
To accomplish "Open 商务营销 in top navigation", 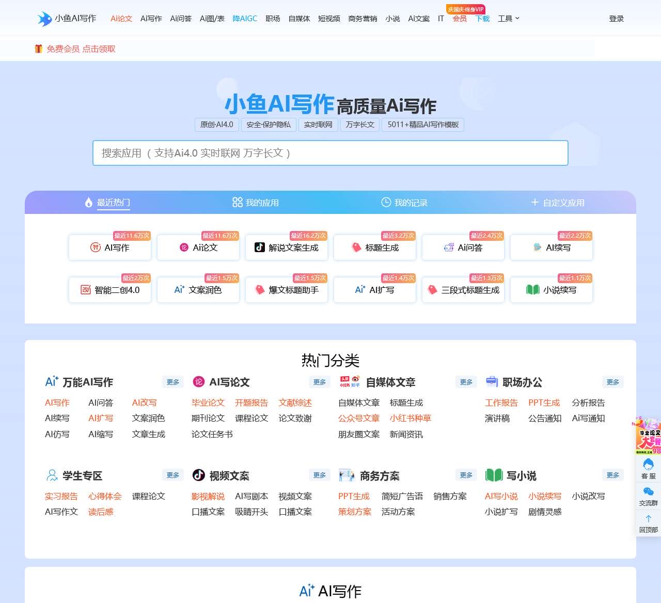I will [363, 19].
